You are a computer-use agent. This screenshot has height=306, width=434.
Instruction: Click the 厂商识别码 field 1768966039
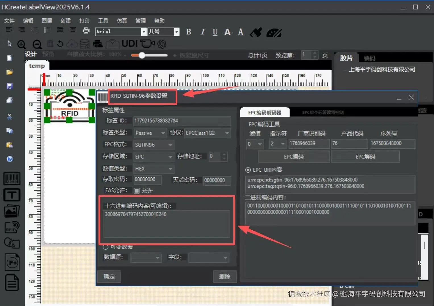point(309,144)
